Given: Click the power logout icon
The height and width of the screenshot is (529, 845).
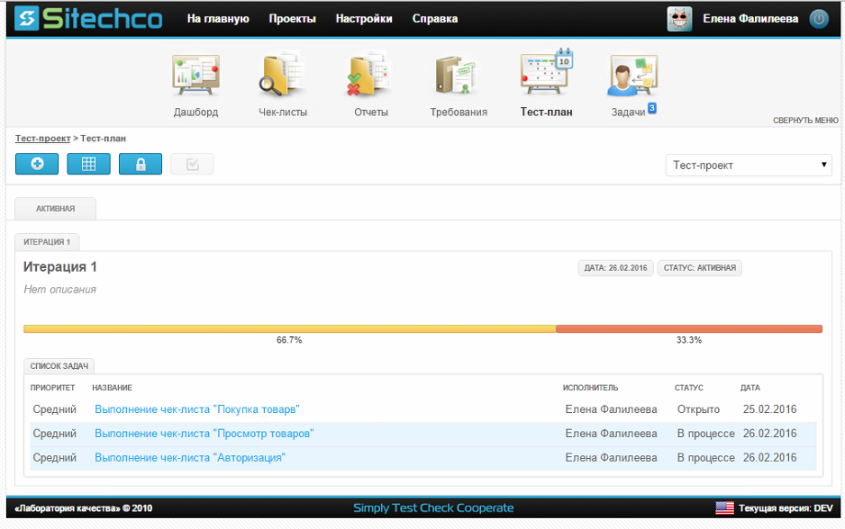Looking at the screenshot, I should [819, 19].
